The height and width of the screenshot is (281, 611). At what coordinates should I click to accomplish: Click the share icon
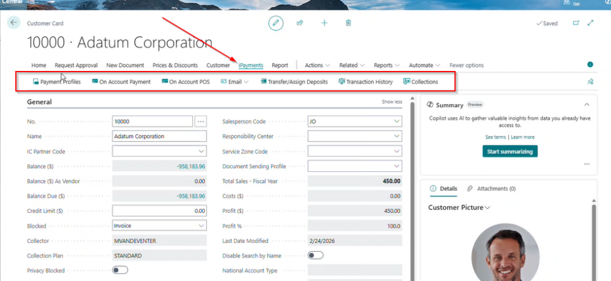click(x=300, y=23)
